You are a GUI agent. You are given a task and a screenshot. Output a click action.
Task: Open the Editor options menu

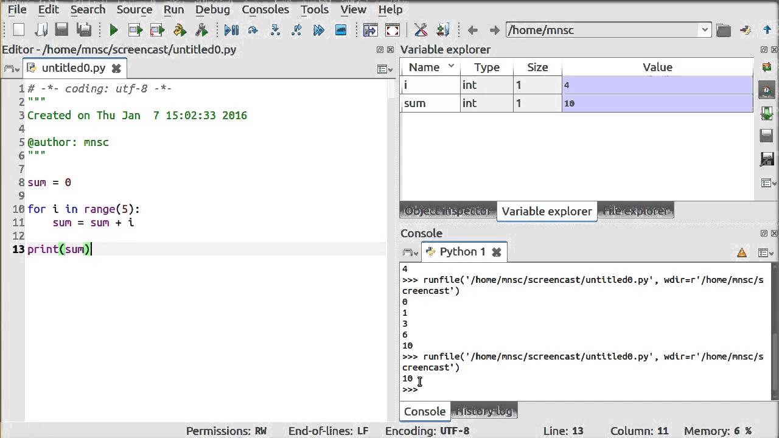click(384, 69)
